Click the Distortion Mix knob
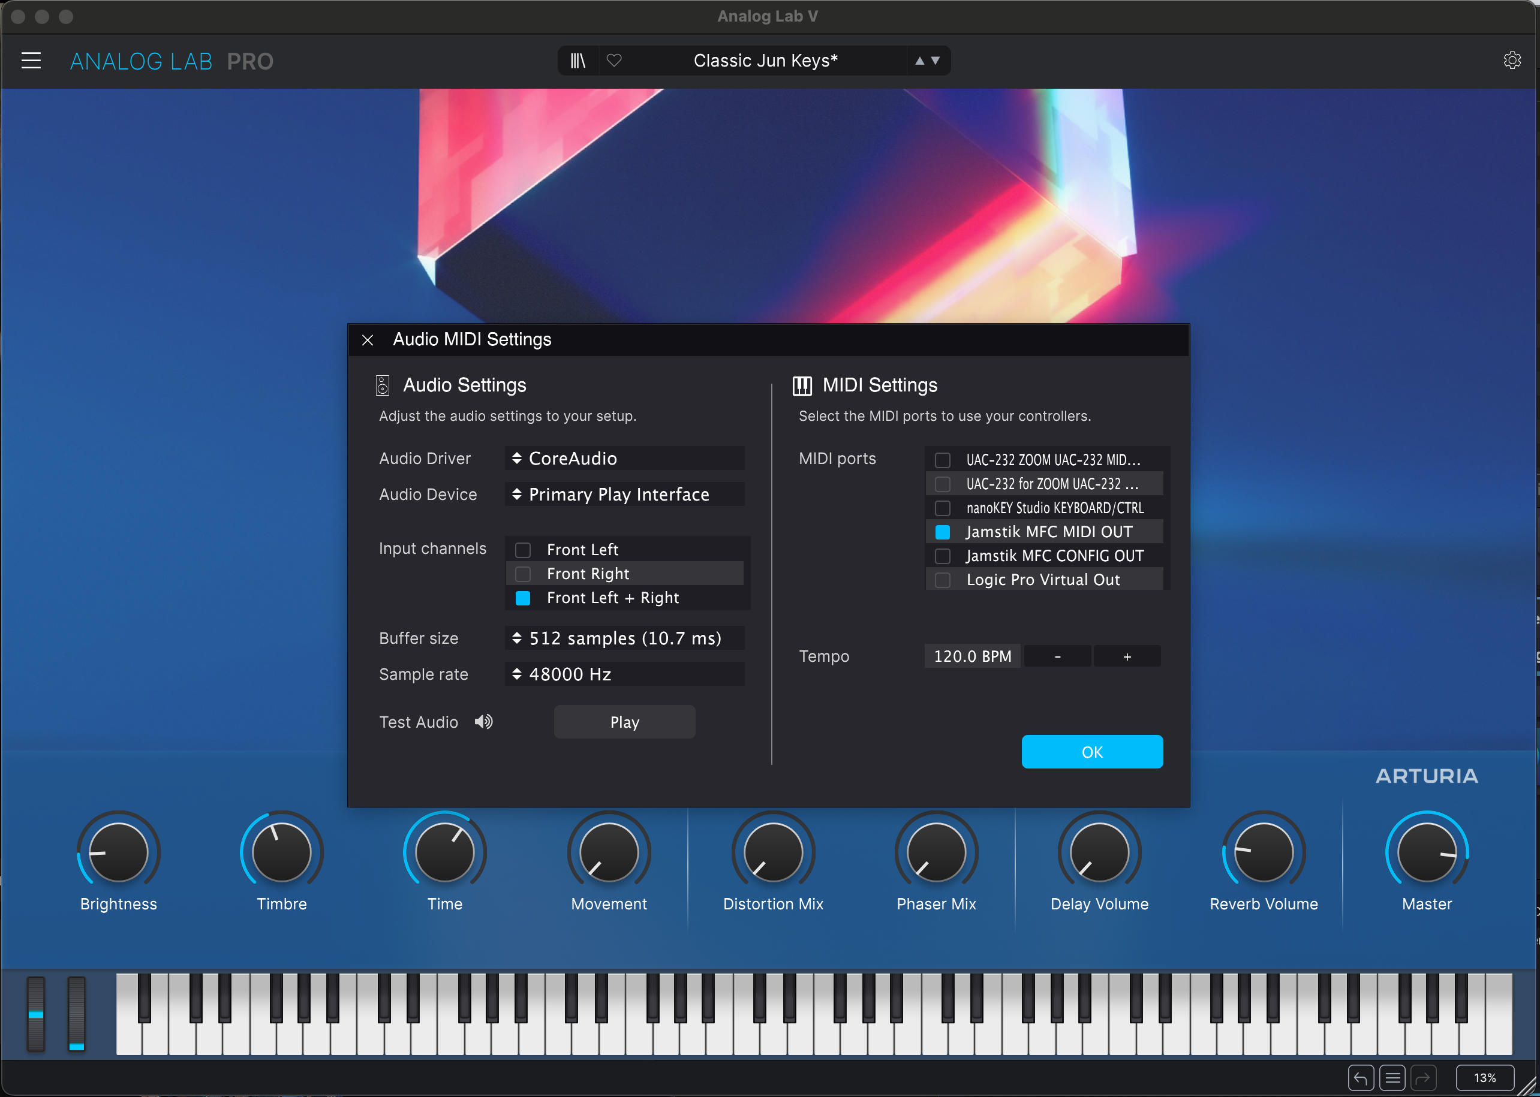Screen dimensions: 1540x1097 (773, 852)
